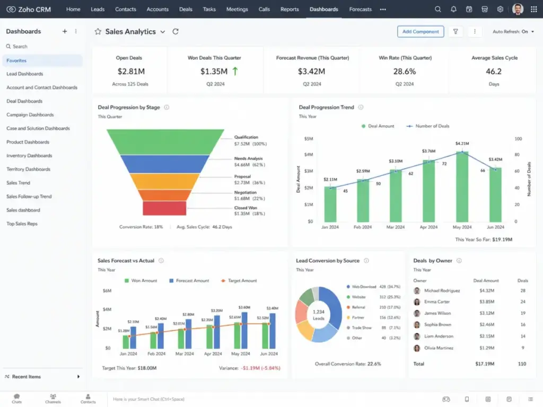Viewport: 543px width, 407px height.
Task: Go to the Reports tab
Action: 290,10
